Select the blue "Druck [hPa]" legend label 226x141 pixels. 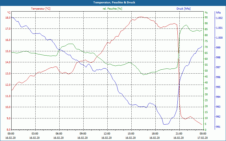pos(183,9)
